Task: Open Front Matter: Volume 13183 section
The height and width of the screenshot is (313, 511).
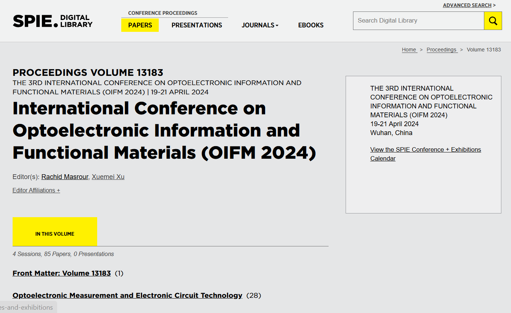Action: tap(62, 273)
